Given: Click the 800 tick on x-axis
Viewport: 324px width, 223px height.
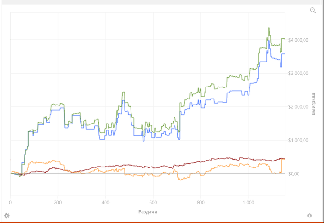Looking at the screenshot, I should [x=200, y=203].
